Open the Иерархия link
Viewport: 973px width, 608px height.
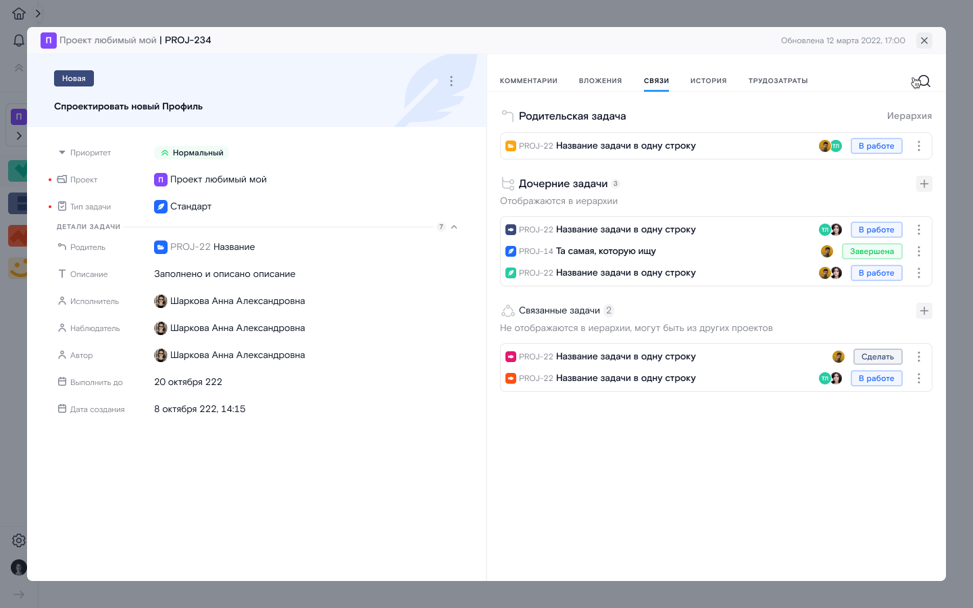pyautogui.click(x=909, y=116)
